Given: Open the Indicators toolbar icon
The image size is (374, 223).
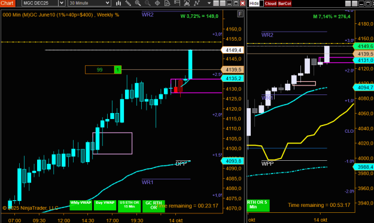Looking at the screenshot, I should tap(187, 3).
